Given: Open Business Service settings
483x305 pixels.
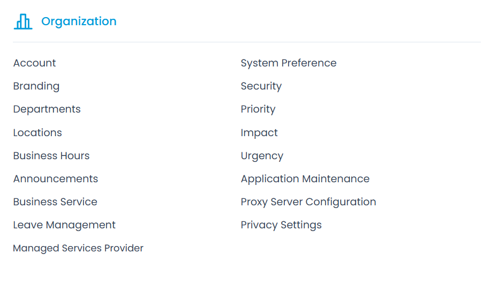Looking at the screenshot, I should click(55, 202).
